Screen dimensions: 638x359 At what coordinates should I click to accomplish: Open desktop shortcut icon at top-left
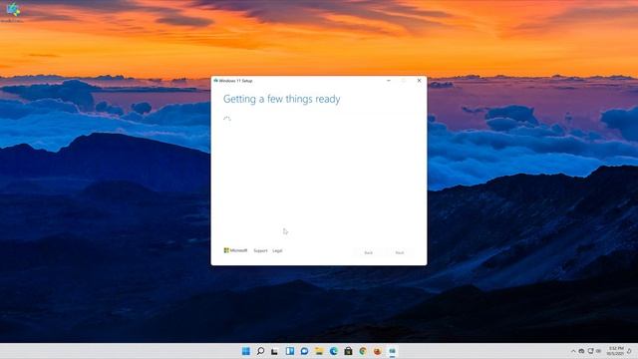13,11
